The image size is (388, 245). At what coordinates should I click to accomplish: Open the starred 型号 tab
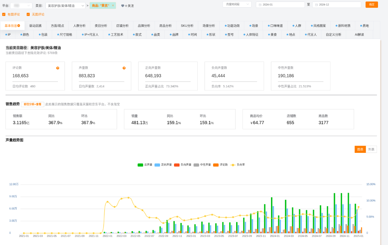point(229,34)
